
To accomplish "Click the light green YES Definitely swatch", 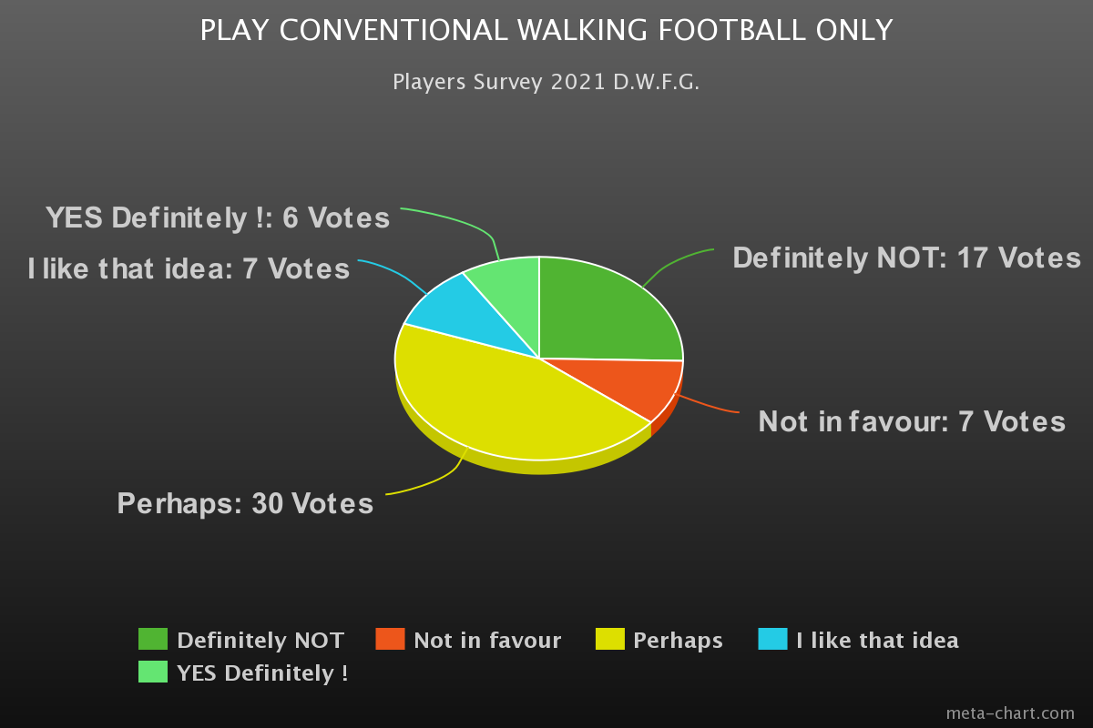I will (153, 672).
